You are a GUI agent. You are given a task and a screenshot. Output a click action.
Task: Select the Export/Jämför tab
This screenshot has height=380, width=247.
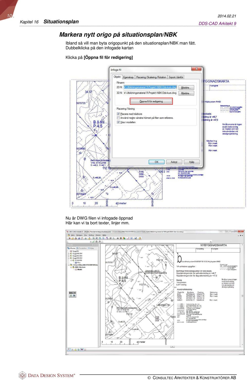[176, 77]
